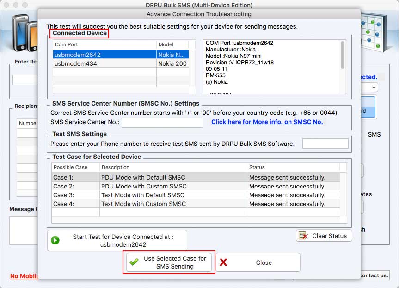The height and width of the screenshot is (288, 399).
Task: Click Text Mode with Default SMSC description
Action: 143,195
